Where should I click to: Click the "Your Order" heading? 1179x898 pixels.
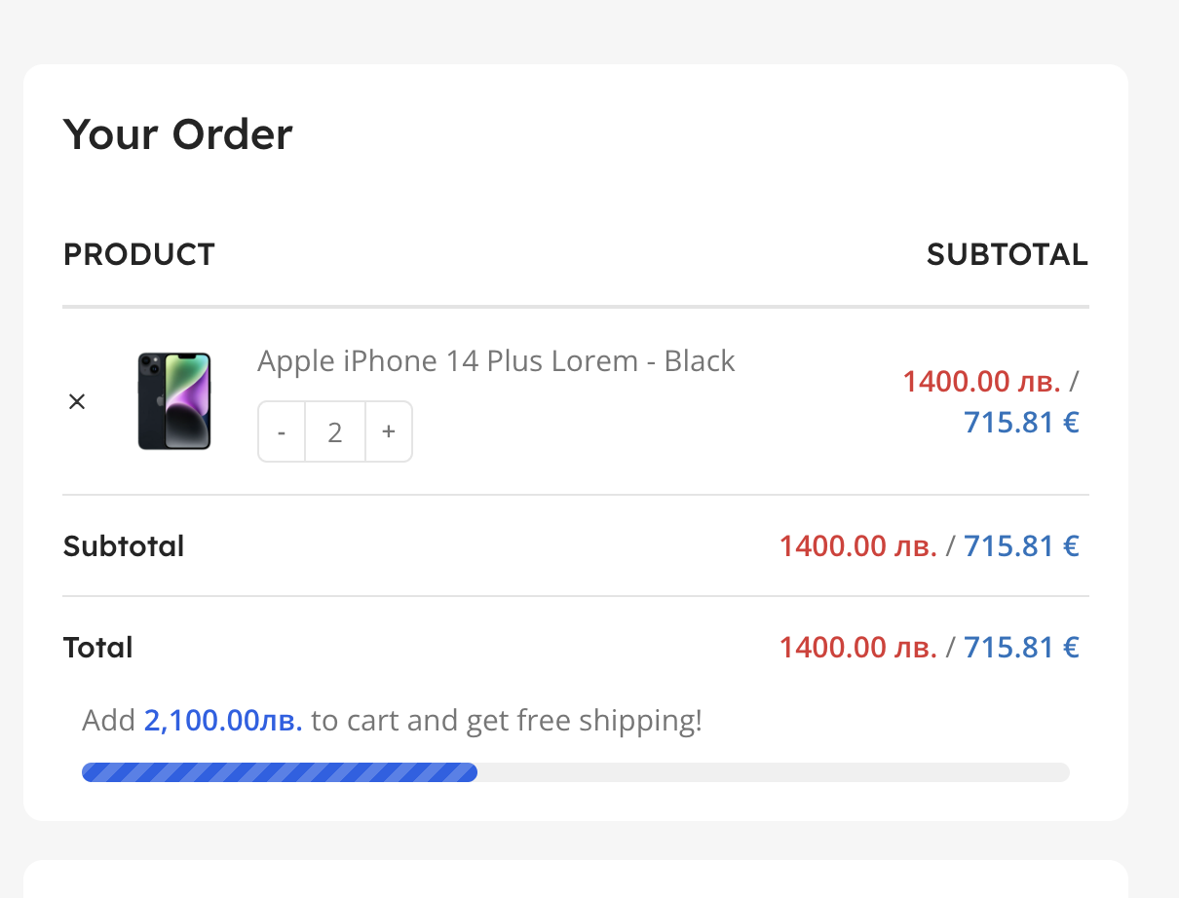(x=177, y=133)
